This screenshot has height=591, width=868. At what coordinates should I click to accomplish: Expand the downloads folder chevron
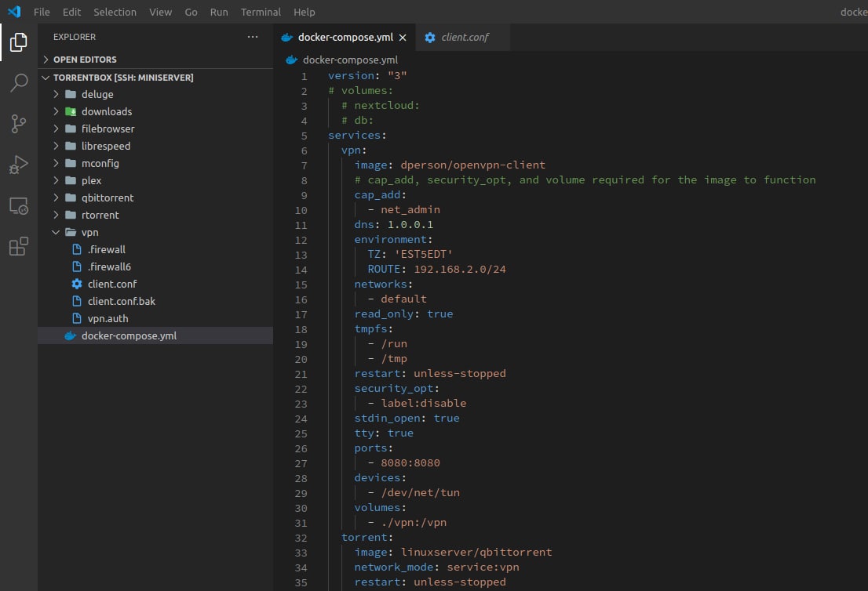(56, 111)
